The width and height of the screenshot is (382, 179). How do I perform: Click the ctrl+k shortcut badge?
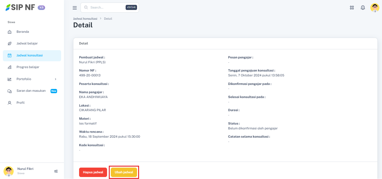(x=131, y=7)
